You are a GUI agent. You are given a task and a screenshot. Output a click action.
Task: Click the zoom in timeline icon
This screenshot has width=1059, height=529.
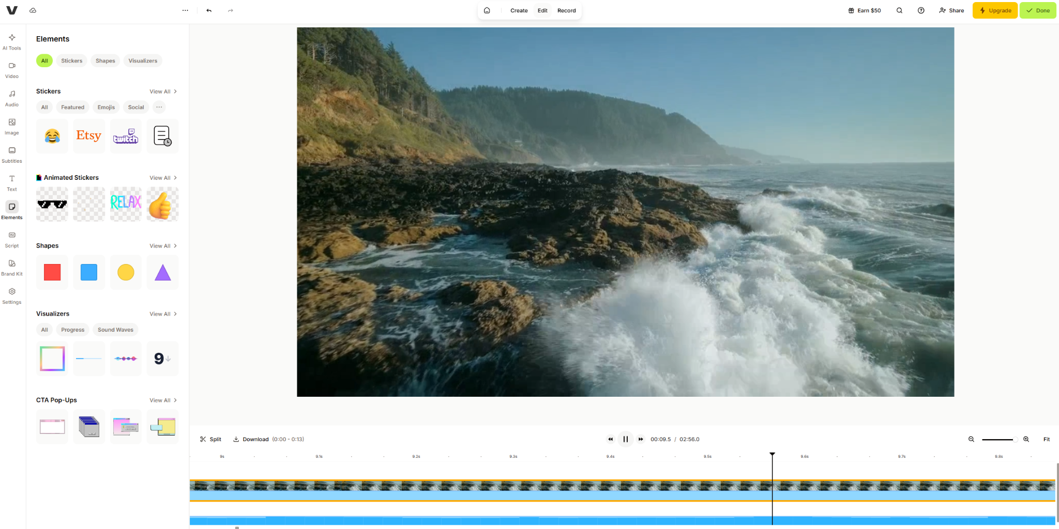tap(1026, 439)
